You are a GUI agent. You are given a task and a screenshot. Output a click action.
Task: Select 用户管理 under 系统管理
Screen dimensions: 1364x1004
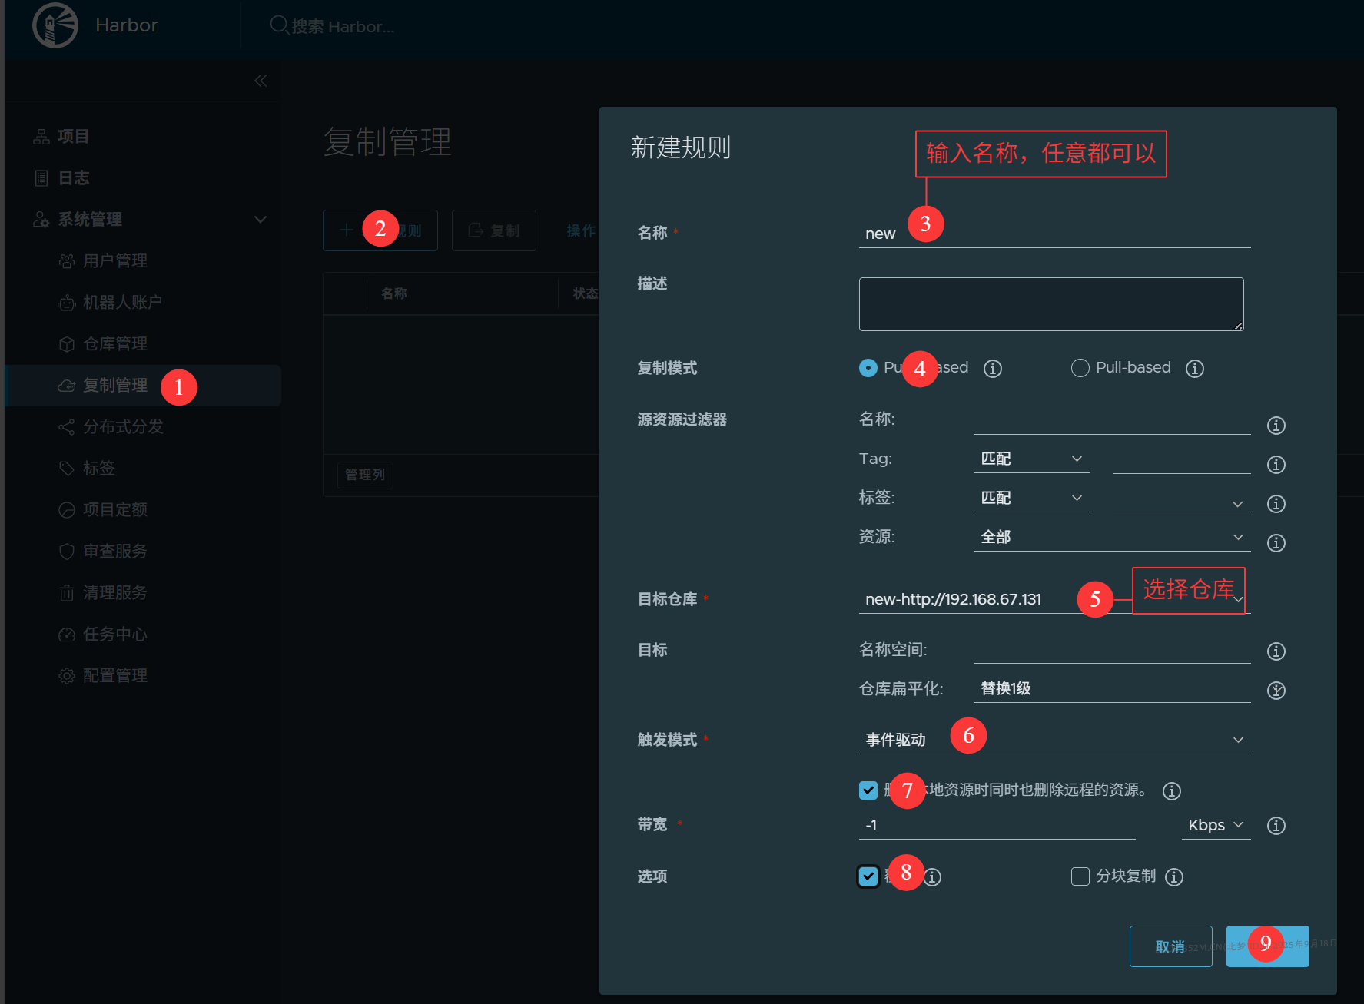click(x=115, y=260)
